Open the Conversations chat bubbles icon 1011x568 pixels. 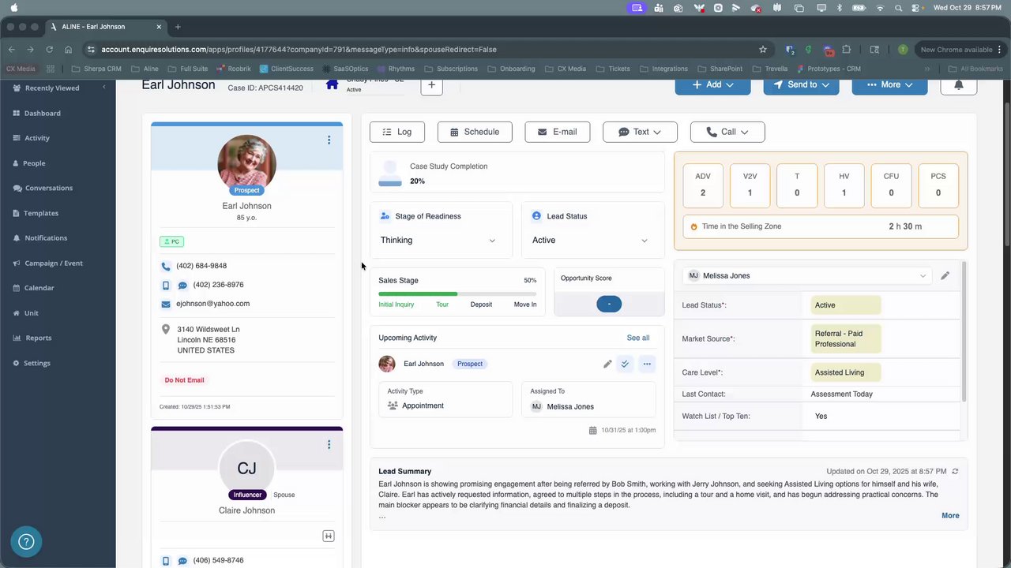pos(17,188)
